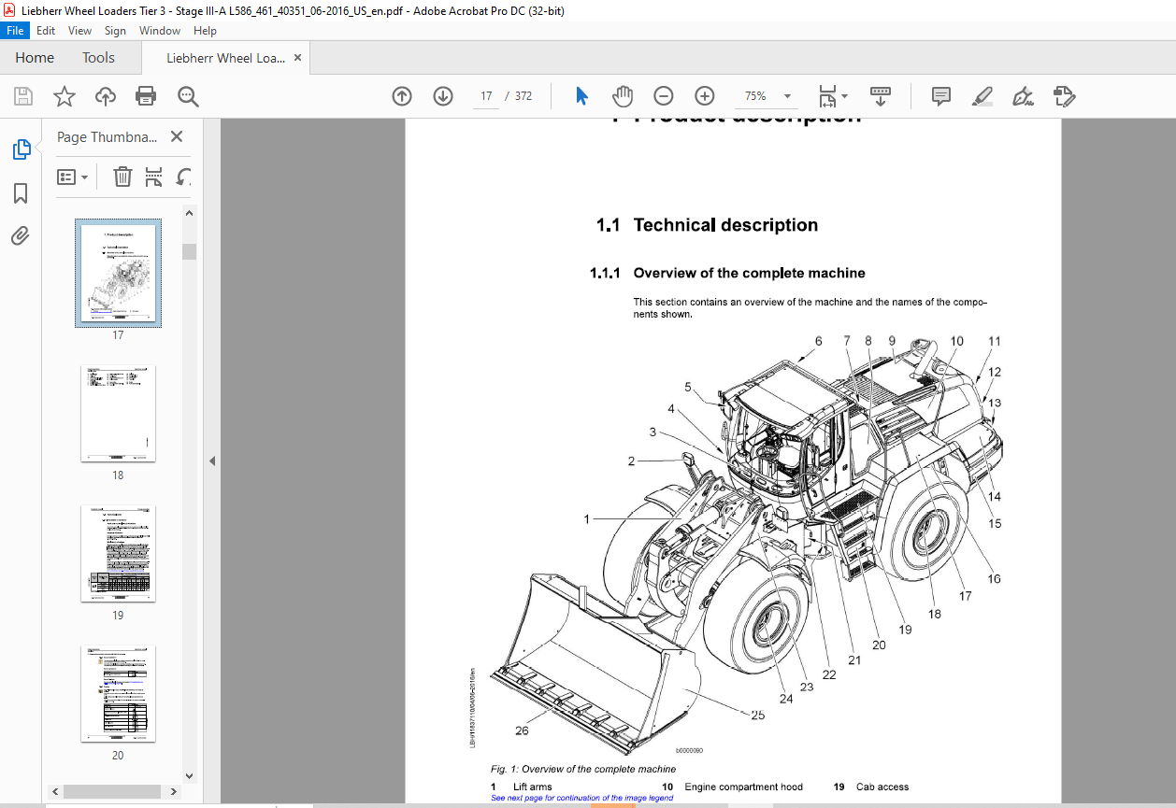Open the Find text magnifier
Screen dimensions: 1176x808
[188, 96]
